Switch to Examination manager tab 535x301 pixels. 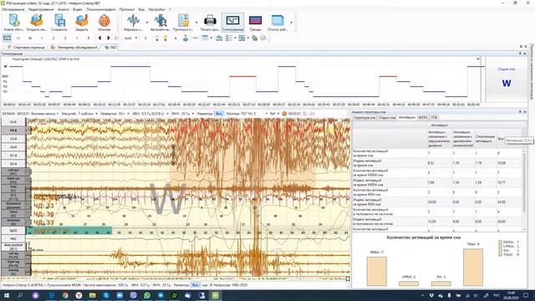[x=74, y=47]
